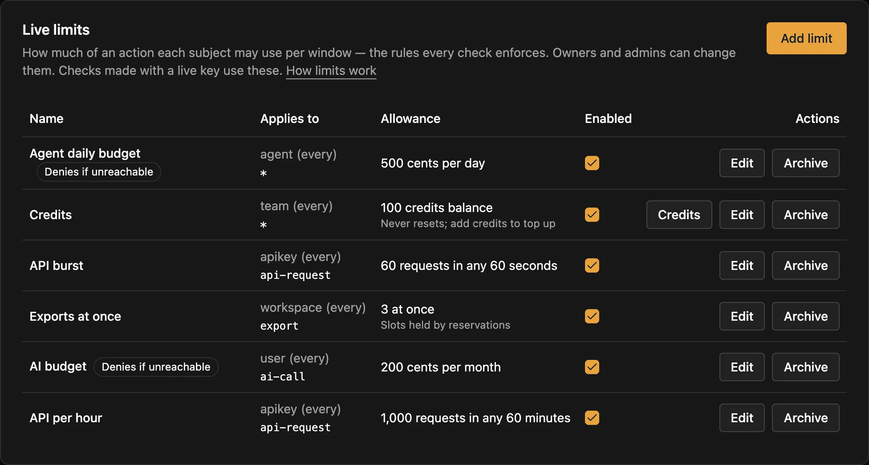Viewport: 869px width, 465px height.
Task: Click Never resets; add credits to top up note
Action: tap(468, 224)
